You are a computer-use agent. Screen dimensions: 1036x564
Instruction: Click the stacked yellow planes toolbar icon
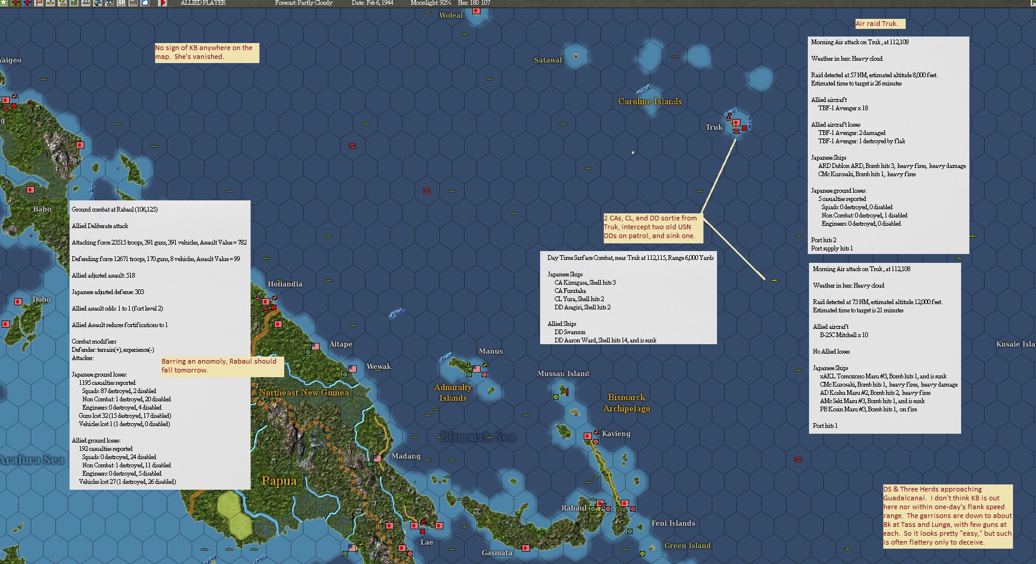(63, 3)
